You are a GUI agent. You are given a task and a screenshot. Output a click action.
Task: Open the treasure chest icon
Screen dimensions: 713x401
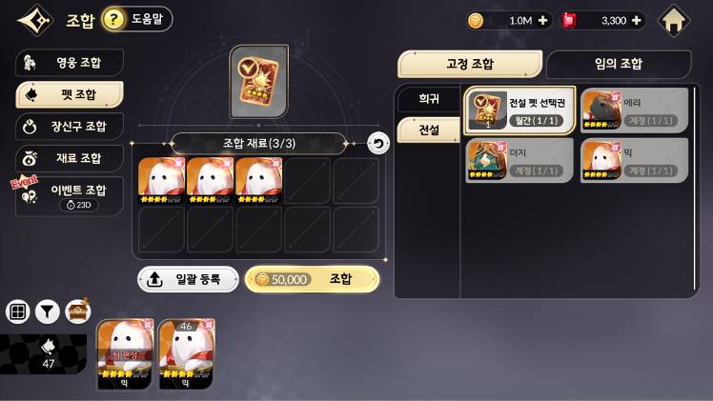coord(78,311)
